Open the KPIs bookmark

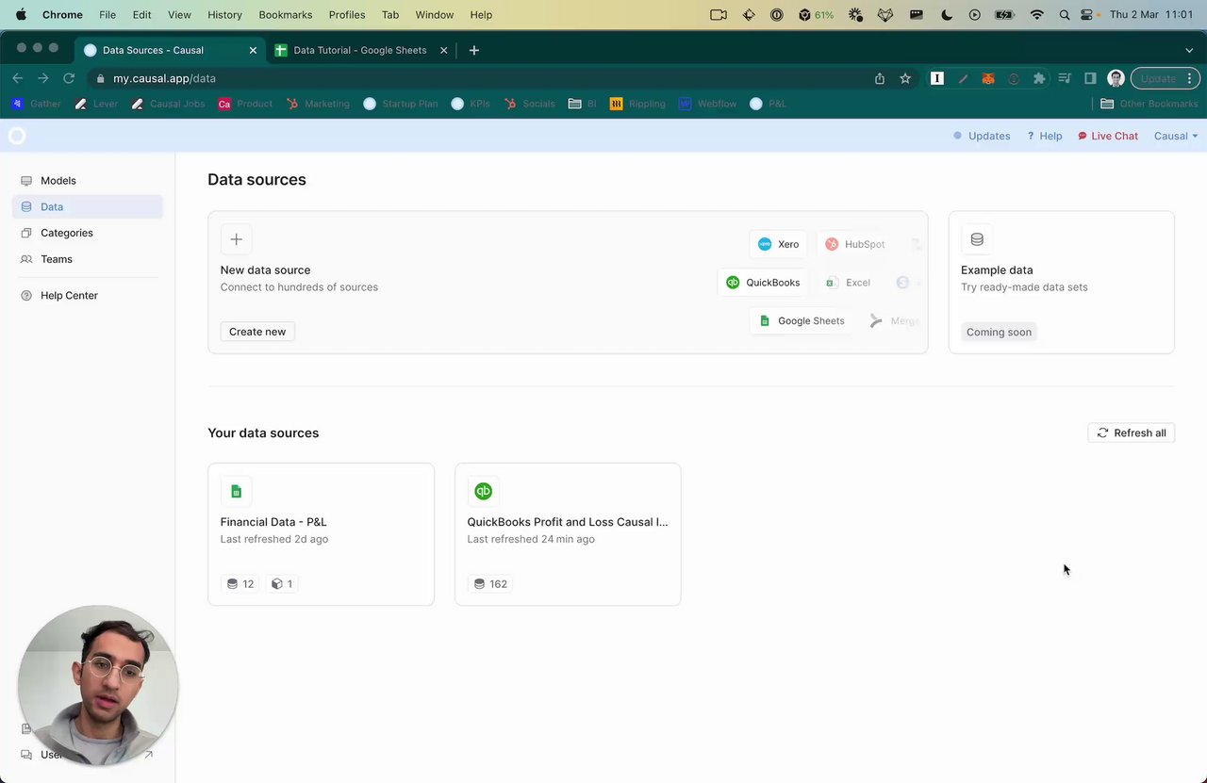471,105
